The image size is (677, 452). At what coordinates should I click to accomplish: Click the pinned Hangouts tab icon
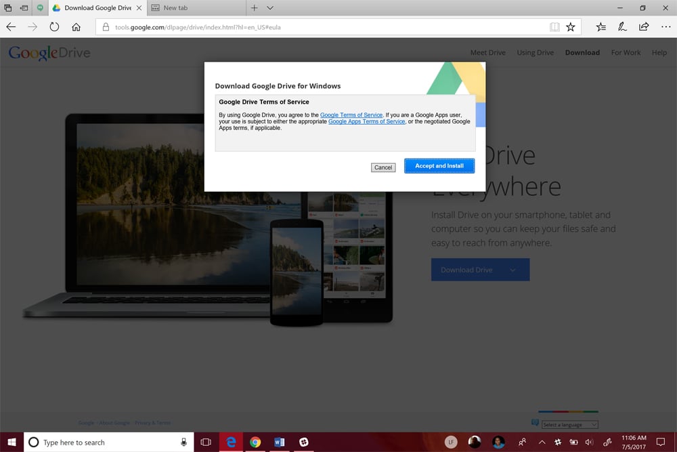(40, 7)
